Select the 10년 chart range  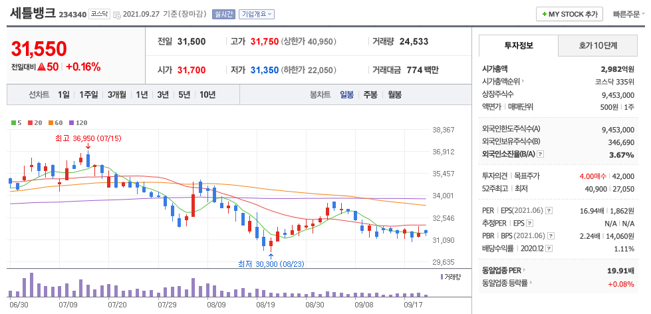tap(207, 95)
